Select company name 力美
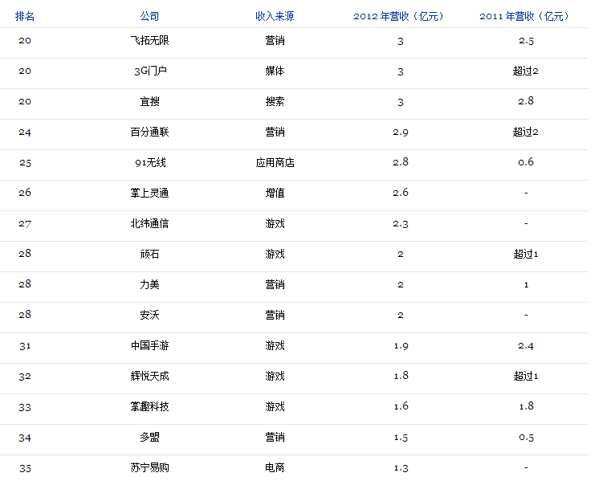Screen dimensions: 599x485 (x=149, y=284)
